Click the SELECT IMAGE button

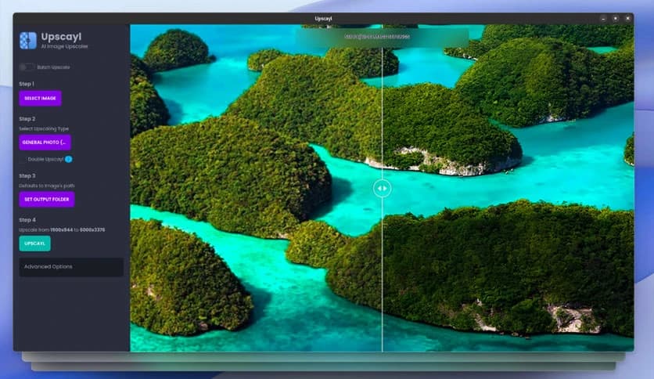pos(40,98)
